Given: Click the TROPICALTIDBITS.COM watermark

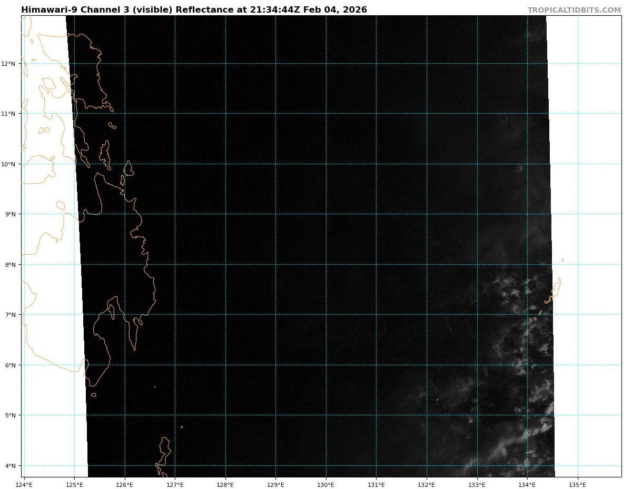Looking at the screenshot, I should [x=574, y=10].
